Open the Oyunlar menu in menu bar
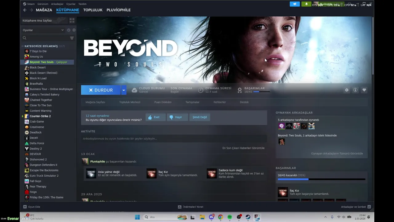The image size is (394, 222). tap(71, 4)
